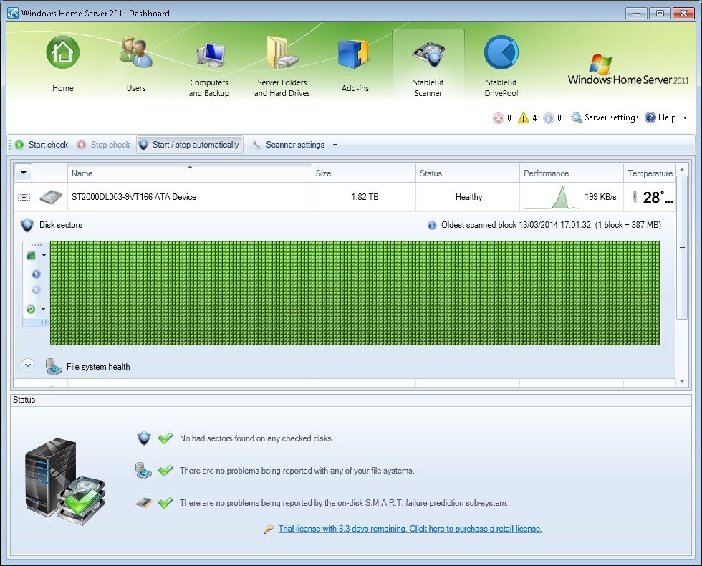Click the S.M.A.R.T. status chip icon
This screenshot has width=702, height=566.
(144, 502)
